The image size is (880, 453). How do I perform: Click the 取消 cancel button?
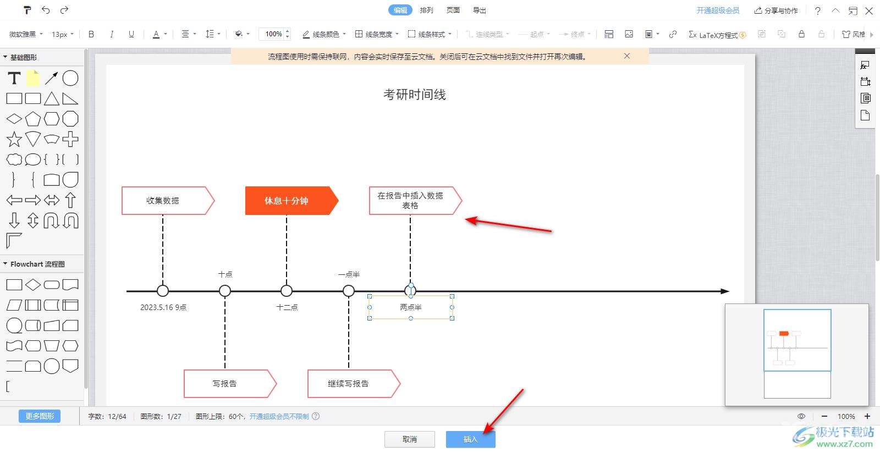point(410,439)
